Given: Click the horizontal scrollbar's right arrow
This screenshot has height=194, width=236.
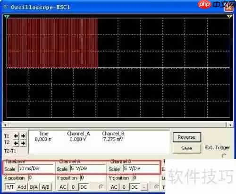Looking at the screenshot, I should pyautogui.click(x=230, y=125).
